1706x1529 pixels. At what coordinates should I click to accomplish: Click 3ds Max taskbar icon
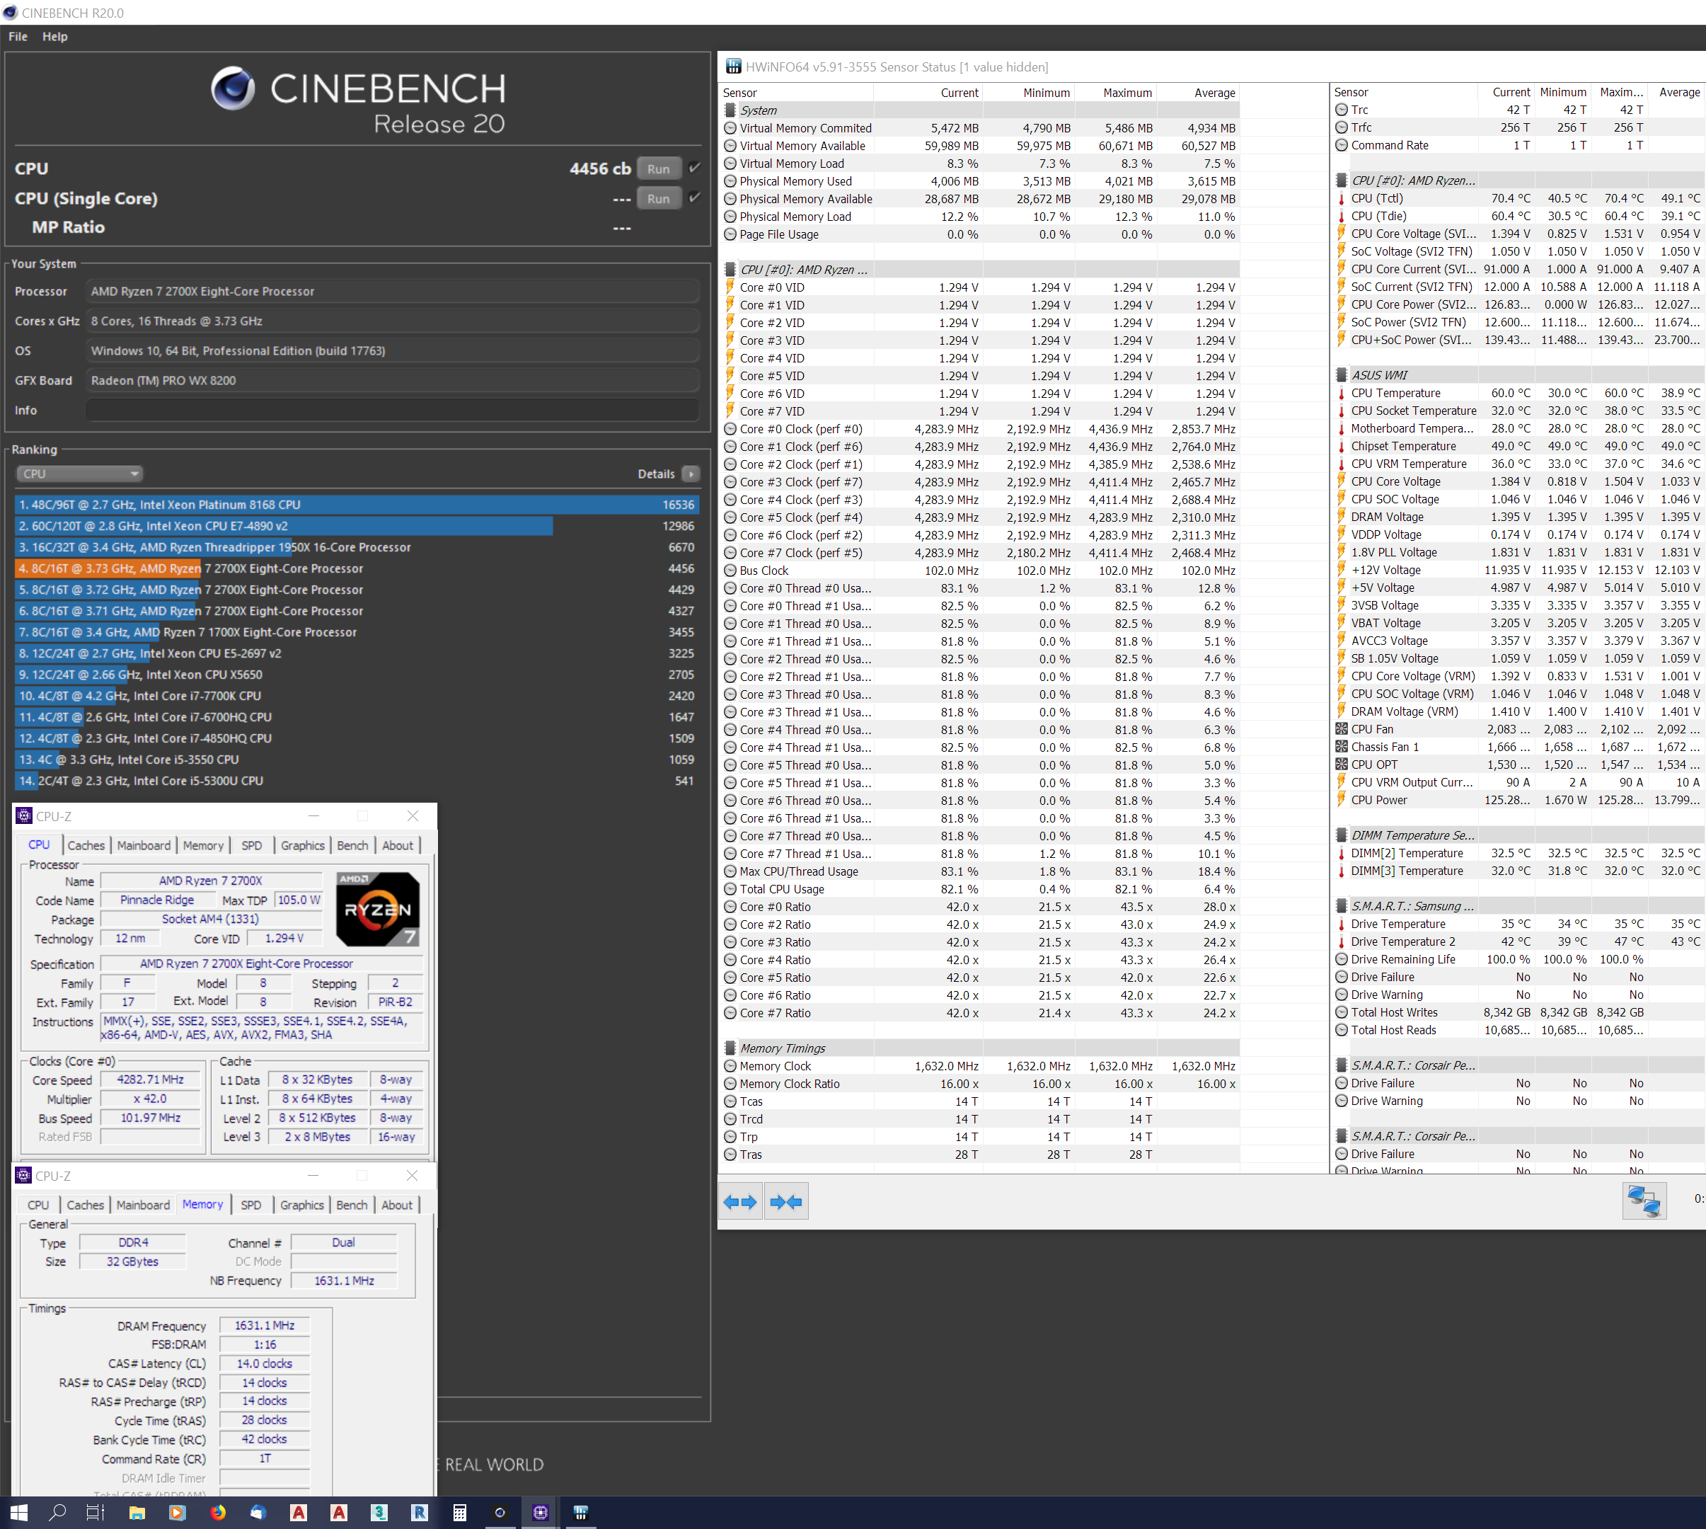(379, 1513)
